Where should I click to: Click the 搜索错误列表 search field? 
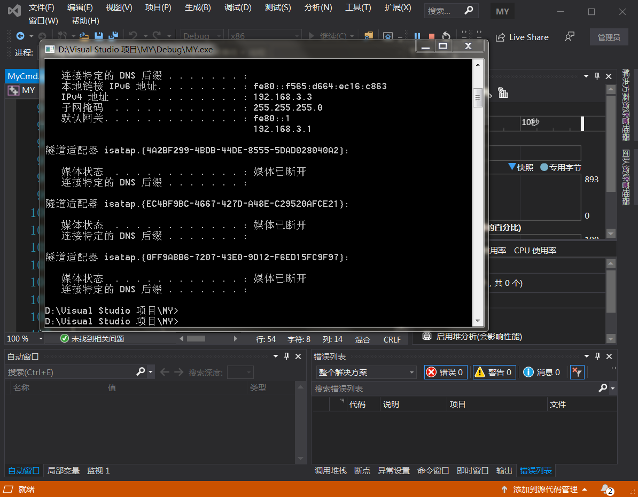(x=455, y=389)
